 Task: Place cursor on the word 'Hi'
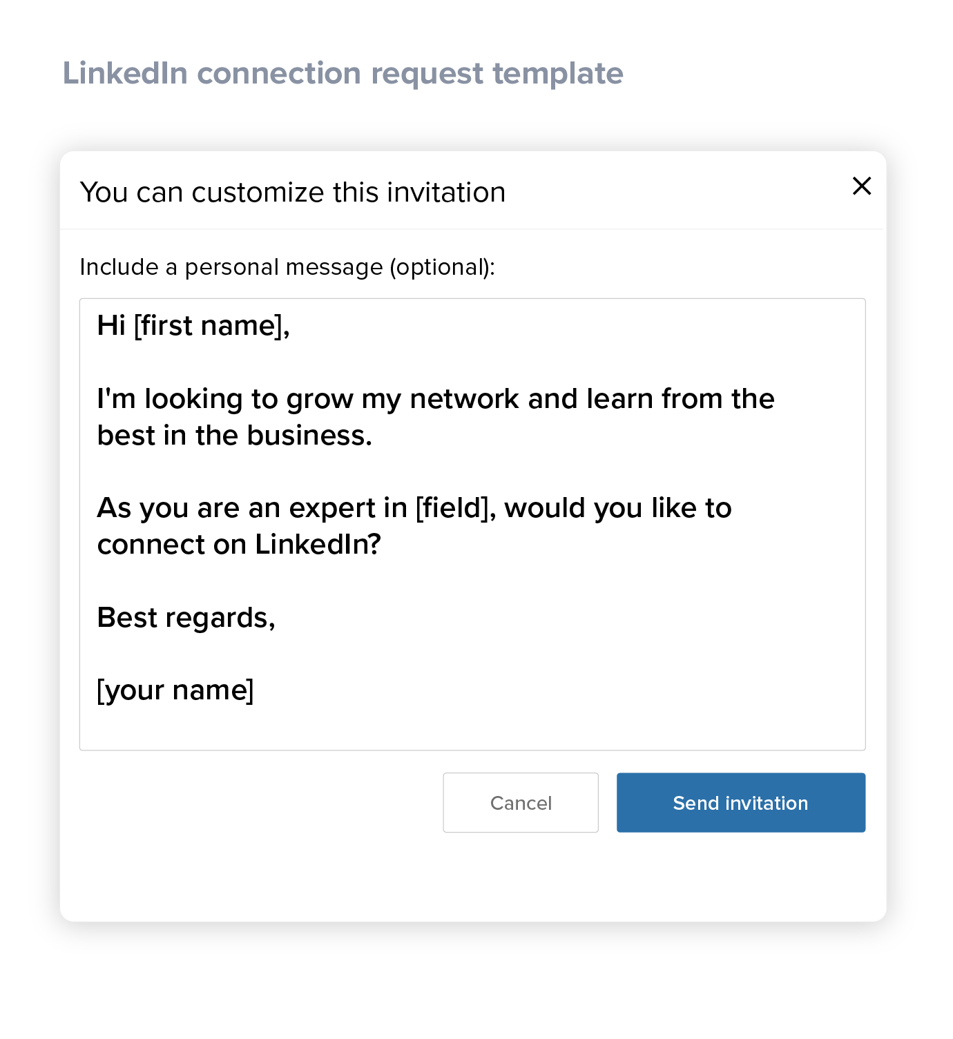pyautogui.click(x=111, y=326)
